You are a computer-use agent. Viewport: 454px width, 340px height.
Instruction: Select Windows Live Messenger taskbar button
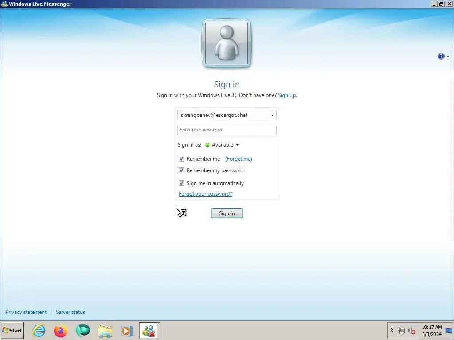[x=149, y=331]
